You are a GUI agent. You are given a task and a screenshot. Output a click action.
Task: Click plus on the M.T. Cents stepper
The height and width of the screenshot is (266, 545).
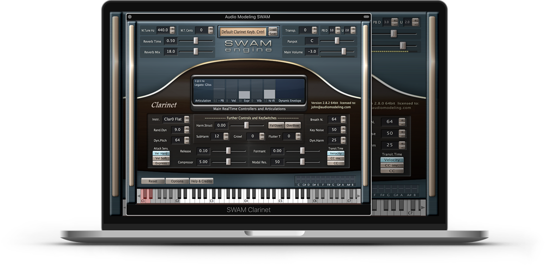click(x=210, y=28)
